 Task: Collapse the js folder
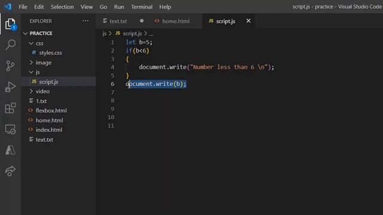tap(31, 72)
